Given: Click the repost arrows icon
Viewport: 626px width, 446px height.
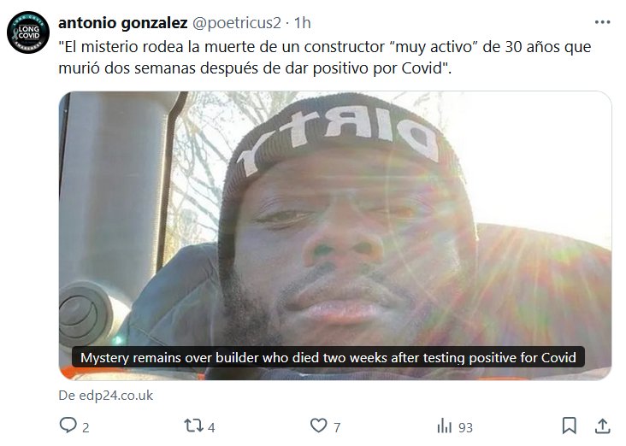Looking at the screenshot, I should 193,425.
